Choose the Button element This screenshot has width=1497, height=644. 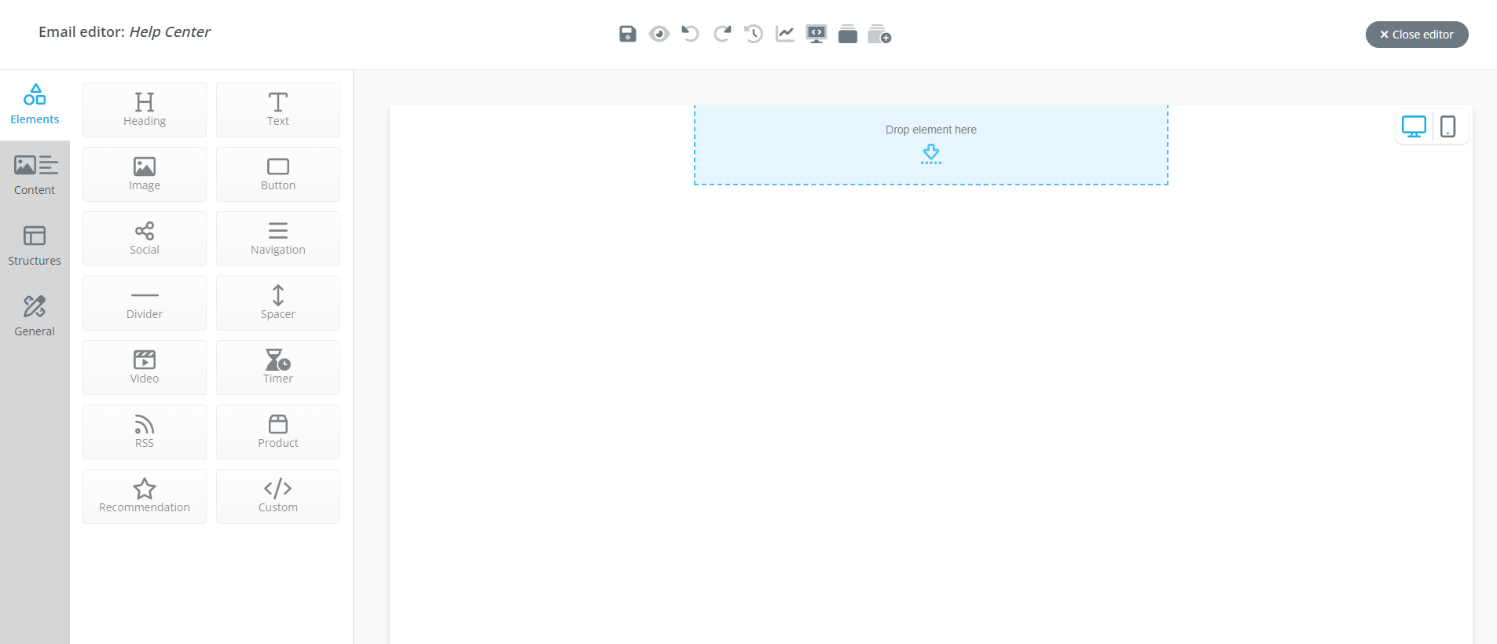pyautogui.click(x=278, y=174)
